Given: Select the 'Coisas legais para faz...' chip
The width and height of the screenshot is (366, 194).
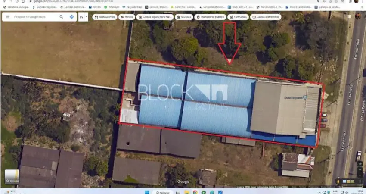Looking at the screenshot, I should (155, 17).
